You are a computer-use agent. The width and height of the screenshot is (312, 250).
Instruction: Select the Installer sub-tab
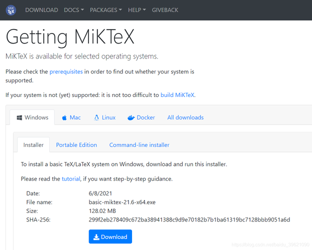[x=33, y=144]
